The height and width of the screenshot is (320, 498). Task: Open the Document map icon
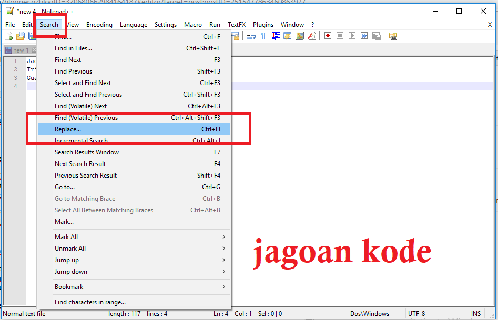[300, 36]
